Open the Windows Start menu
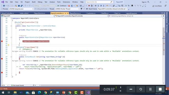 point(3,93)
